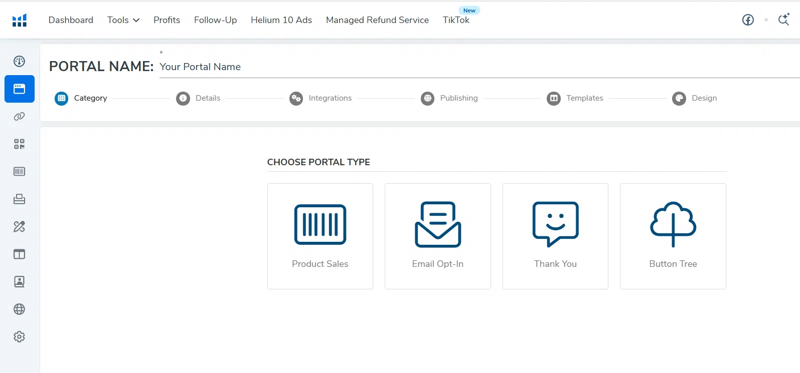800x373 pixels.
Task: Click the Helium 10 logo icon
Action: (x=20, y=20)
